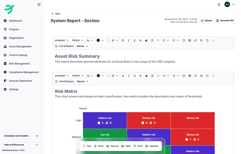Undo the last edit in the first toolbar

[x=207, y=40]
